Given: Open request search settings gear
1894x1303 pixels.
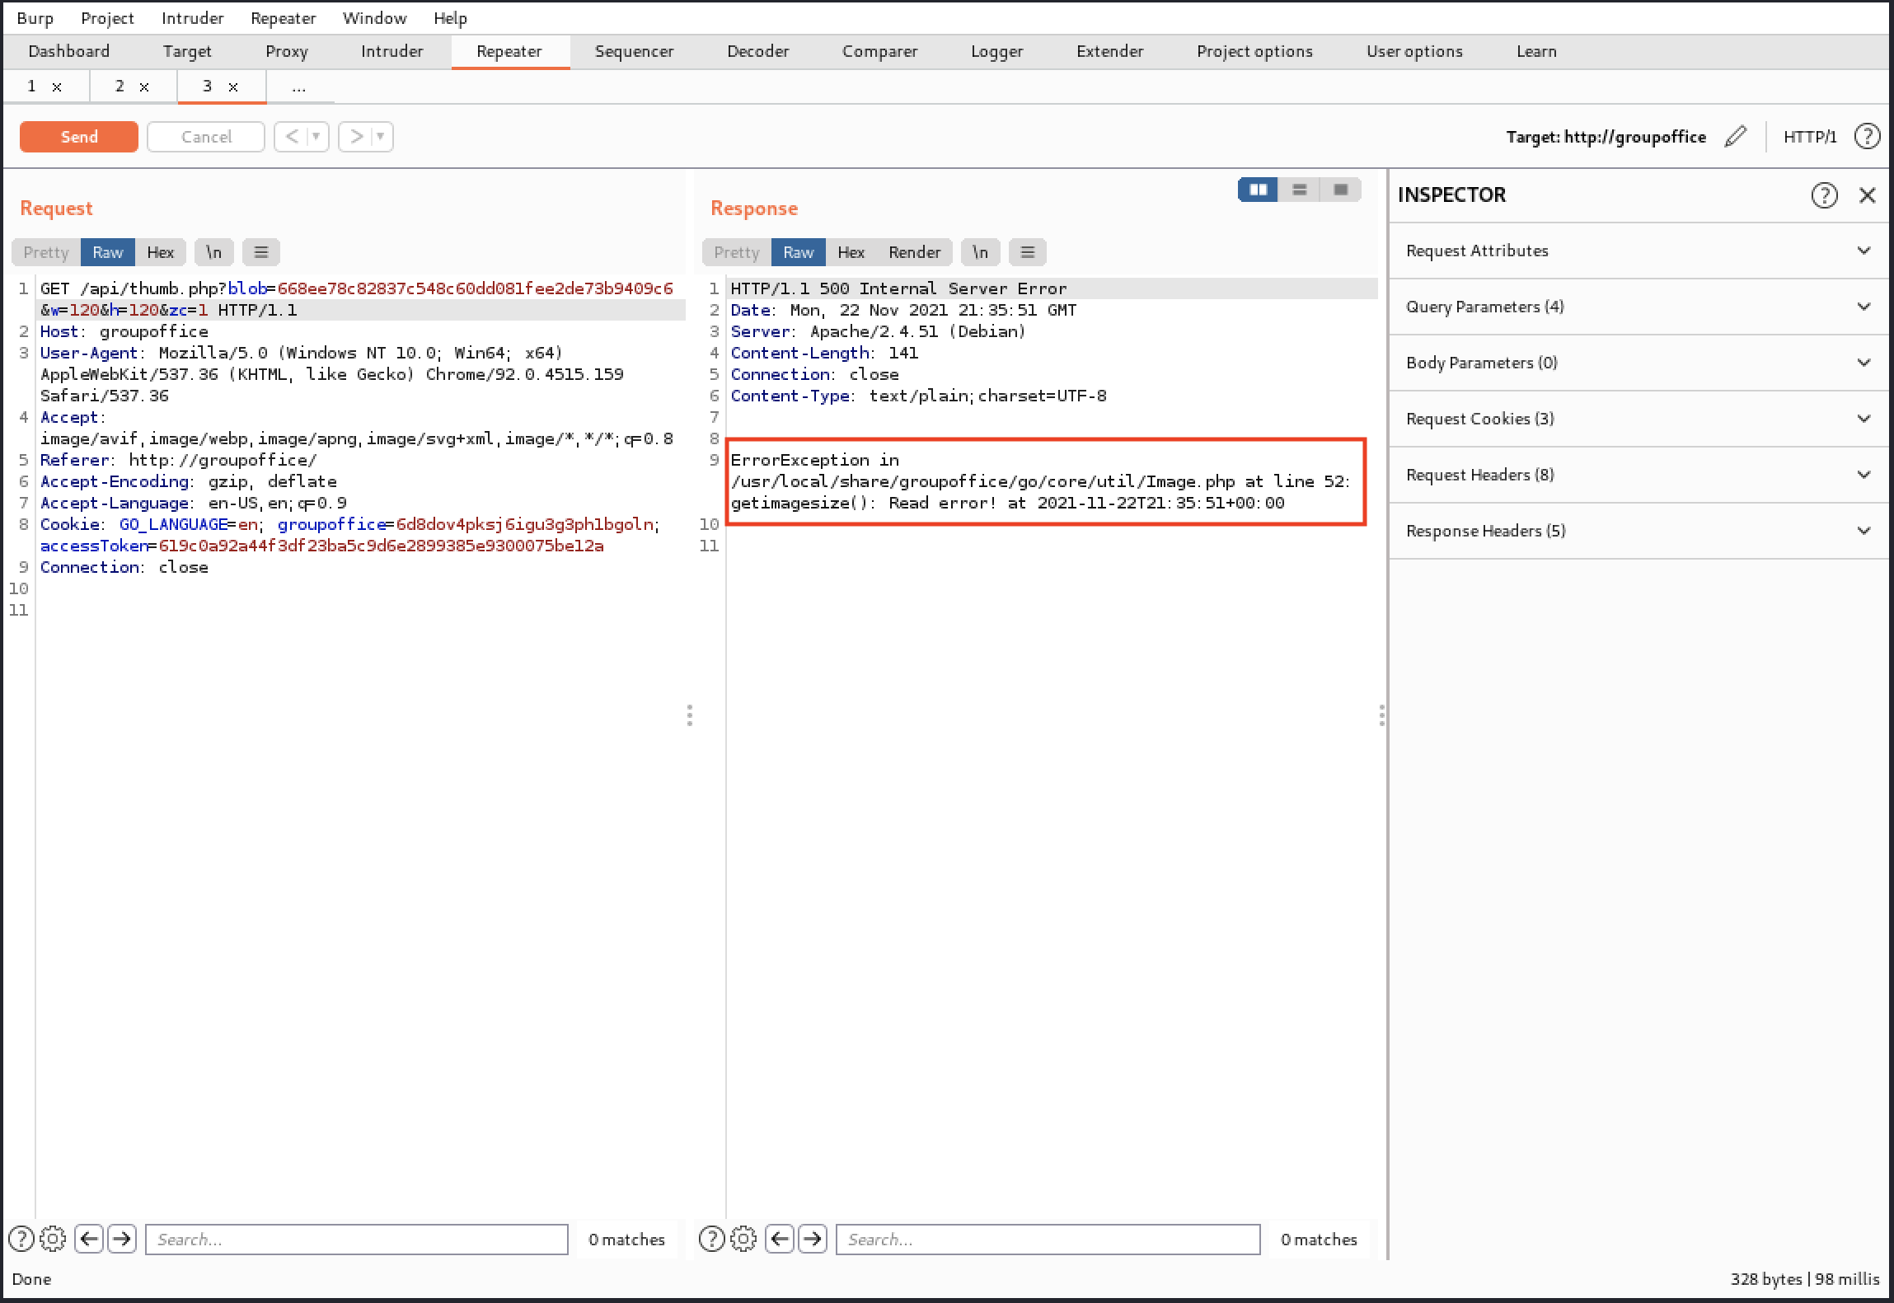Looking at the screenshot, I should pos(53,1239).
